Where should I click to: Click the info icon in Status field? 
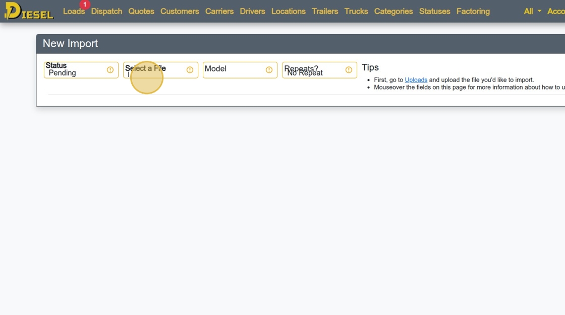110,70
